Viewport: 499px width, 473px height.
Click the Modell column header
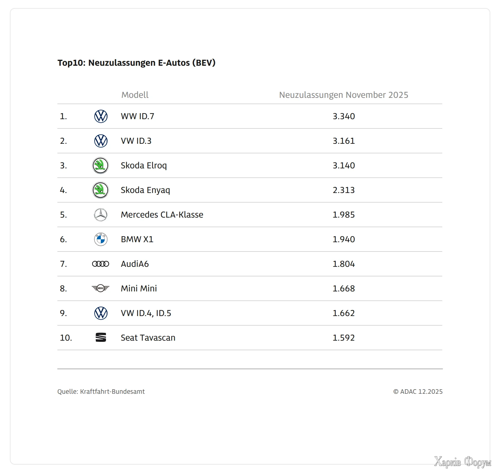point(135,95)
